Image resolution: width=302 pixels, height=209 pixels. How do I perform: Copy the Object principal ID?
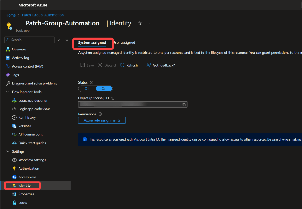184,104
